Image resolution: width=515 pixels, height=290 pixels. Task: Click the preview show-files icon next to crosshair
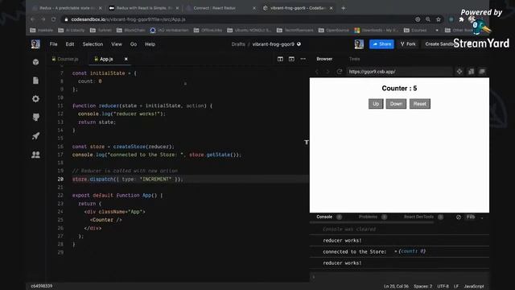coord(471,72)
